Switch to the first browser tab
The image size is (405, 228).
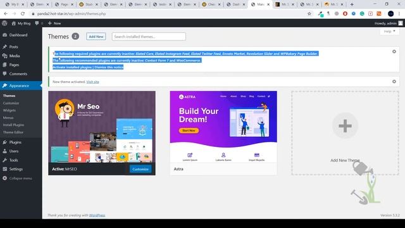click(15, 4)
